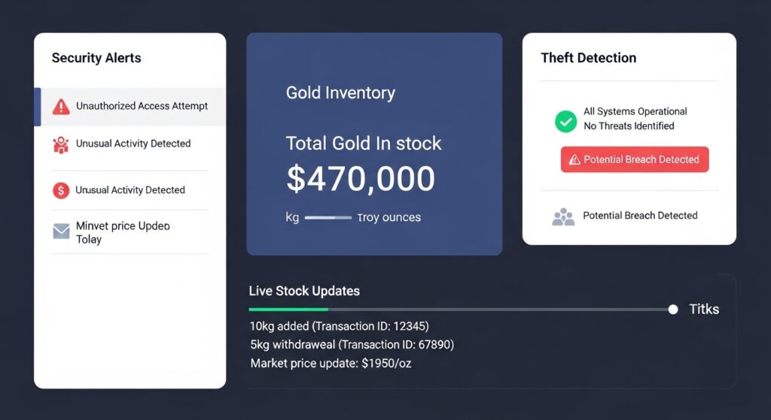Click the people group icon in Theft Detection
This screenshot has height=420, width=771.
point(562,216)
